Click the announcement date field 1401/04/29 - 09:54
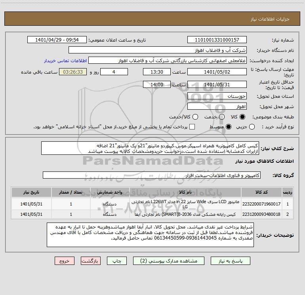The image size is (305, 295). [57, 40]
